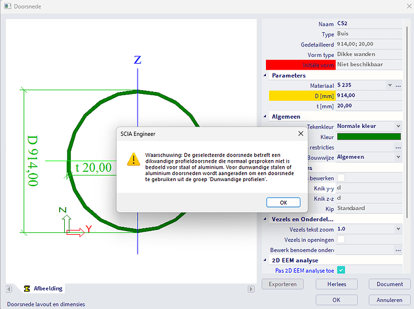414x309 pixels.
Task: Click the yellow warning triangle icon
Action: pyautogui.click(x=134, y=159)
